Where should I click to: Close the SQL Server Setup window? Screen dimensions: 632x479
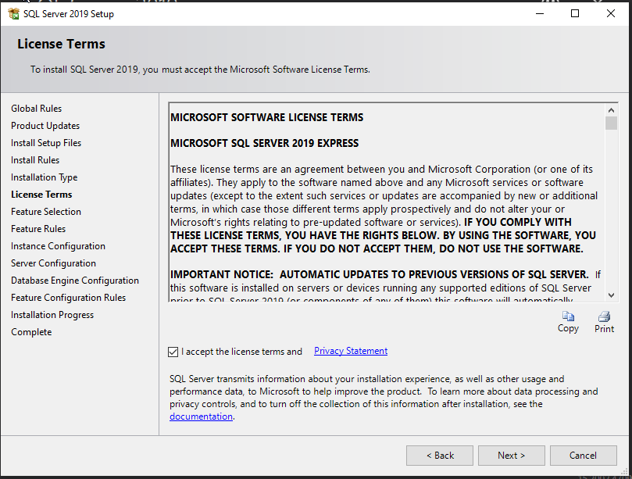pos(611,14)
